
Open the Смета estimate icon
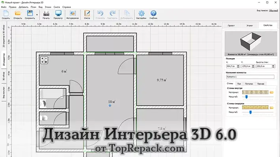click(x=87, y=15)
